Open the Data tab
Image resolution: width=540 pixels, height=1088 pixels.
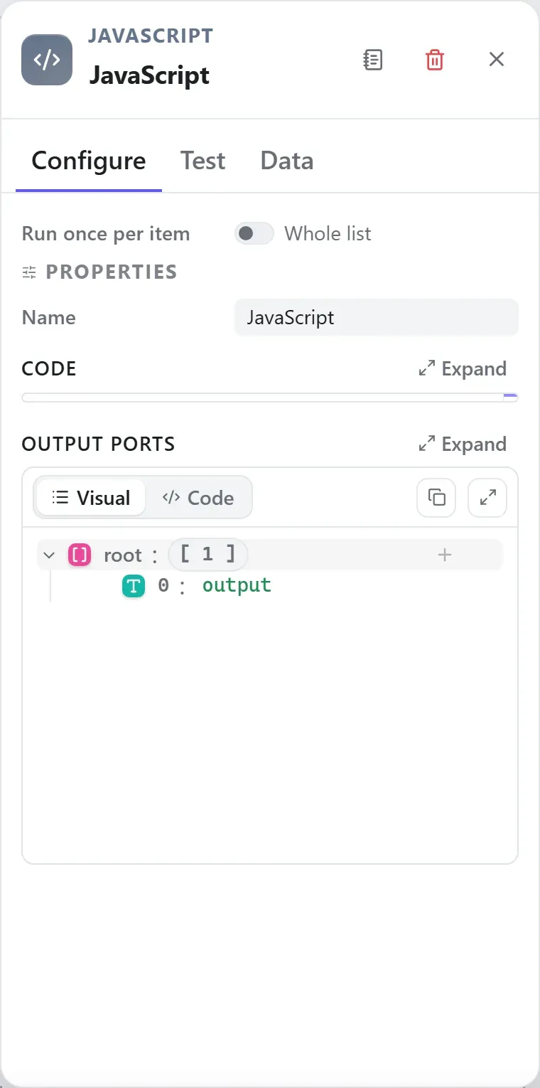coord(287,161)
